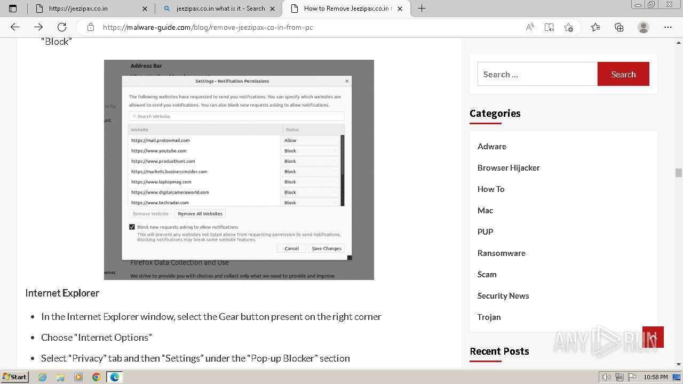
Task: Click the Search input field
Action: [x=537, y=74]
